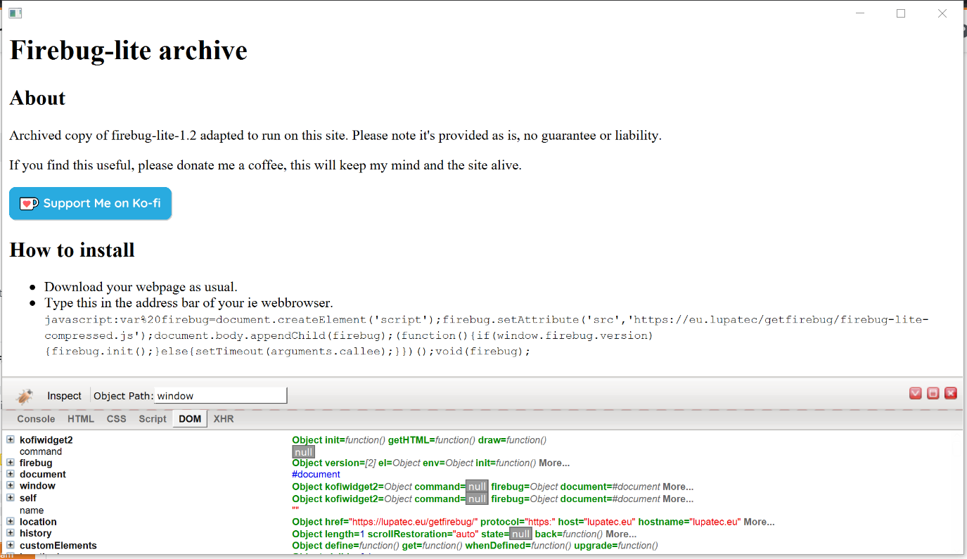The width and height of the screenshot is (967, 559).
Task: Click the 'Archived copy of firebug-lite-1.2' paragraph
Action: tap(335, 136)
